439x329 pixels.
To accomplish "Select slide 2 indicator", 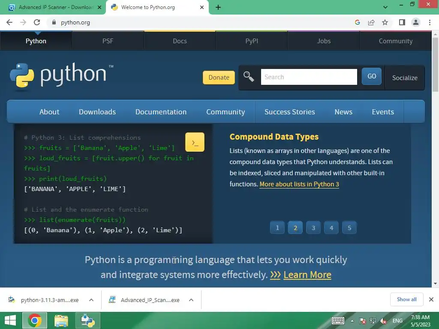I will [295, 228].
